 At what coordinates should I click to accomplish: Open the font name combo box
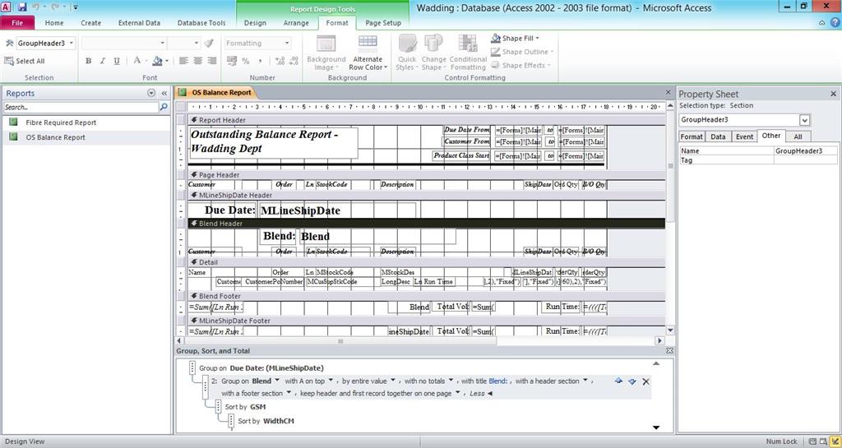coord(124,44)
